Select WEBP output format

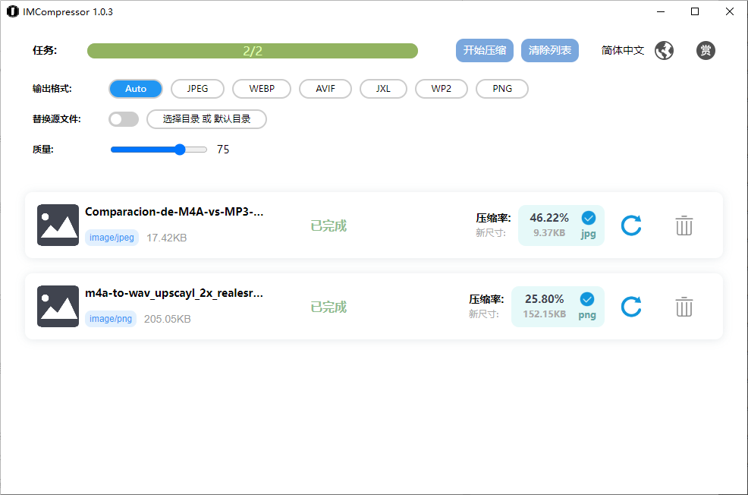262,89
